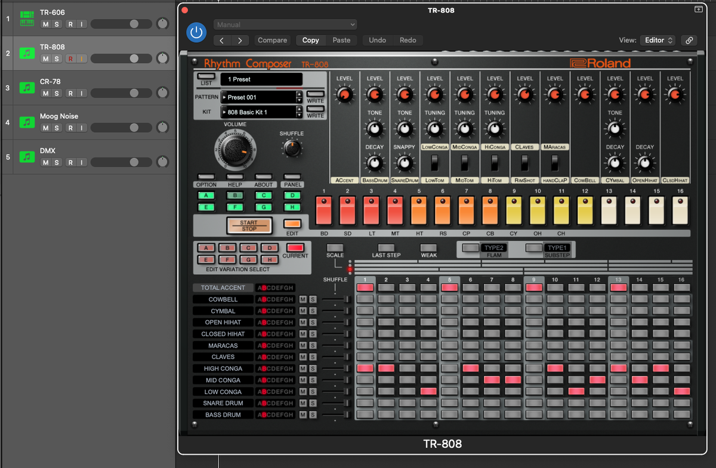Screen dimensions: 716x468
Task: Click the link icon beside the View selector
Action: pos(689,40)
